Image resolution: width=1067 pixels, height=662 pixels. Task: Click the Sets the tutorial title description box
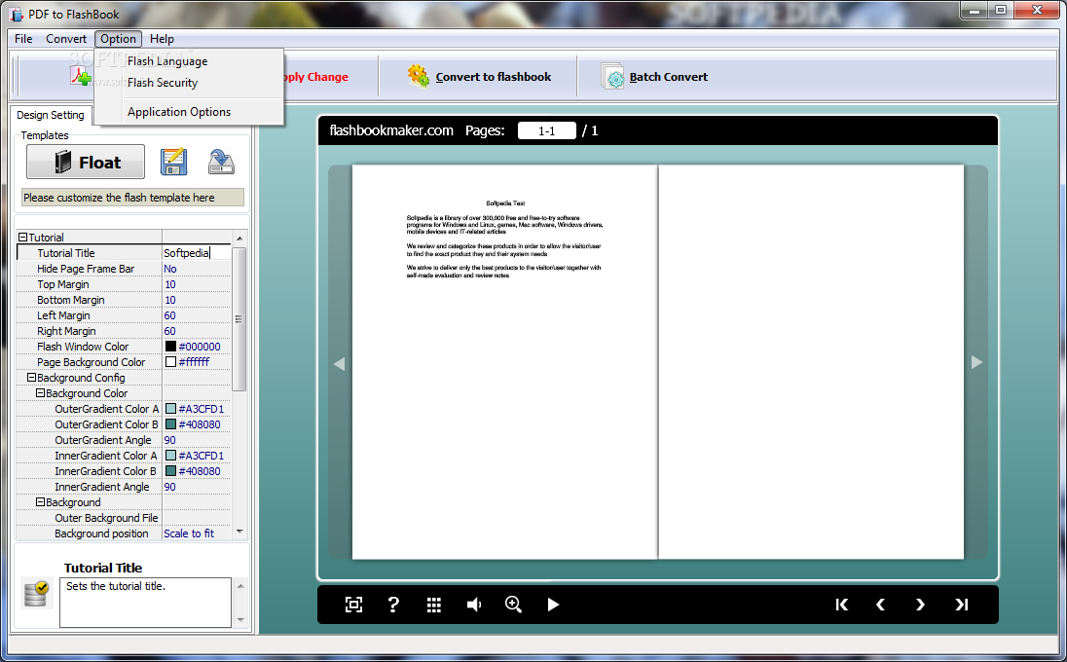click(x=146, y=602)
